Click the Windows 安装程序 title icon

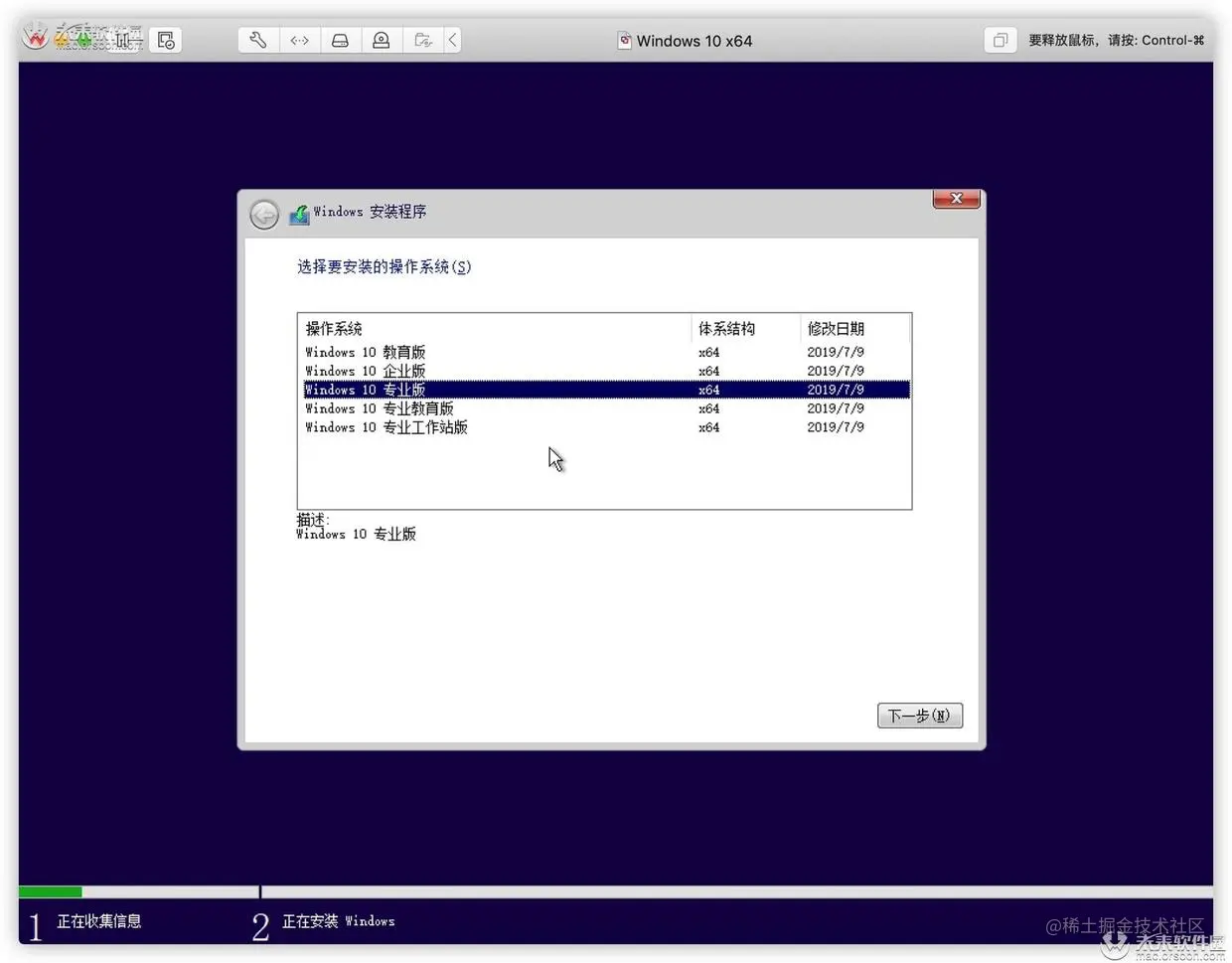click(299, 214)
